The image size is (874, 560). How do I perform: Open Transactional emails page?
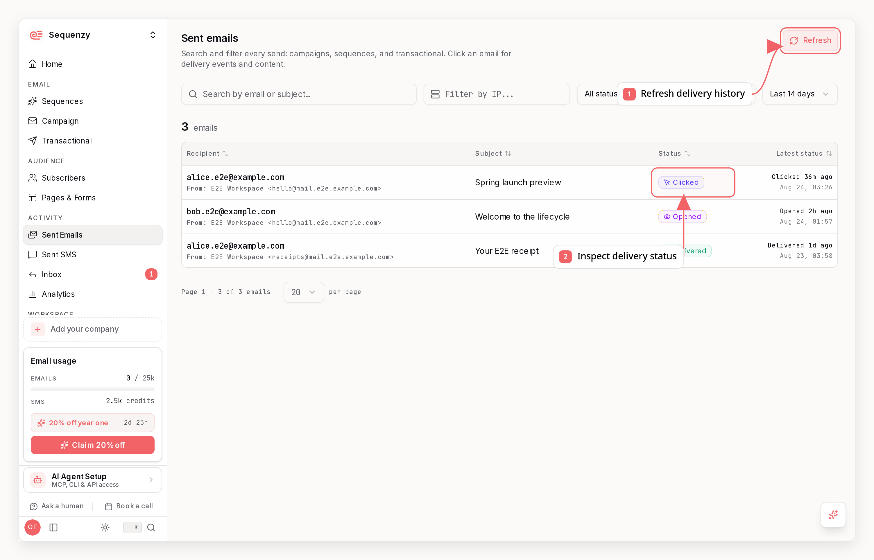[92, 140]
